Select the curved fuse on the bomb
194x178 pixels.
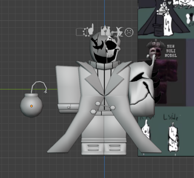[x=40, y=87]
